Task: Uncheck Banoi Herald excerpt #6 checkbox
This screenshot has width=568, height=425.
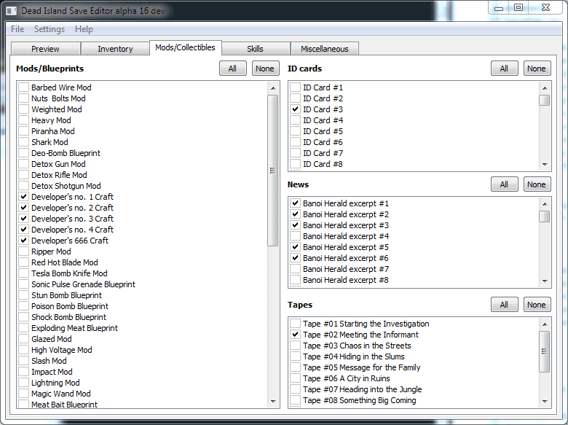Action: 295,258
